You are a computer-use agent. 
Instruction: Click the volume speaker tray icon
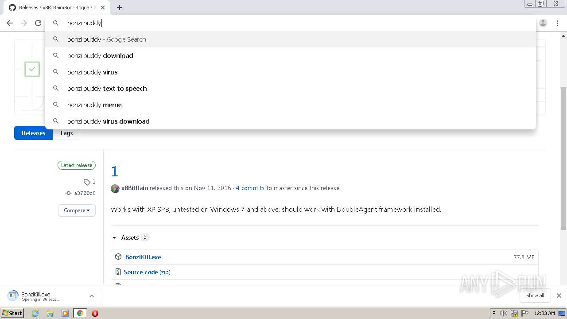[504, 313]
